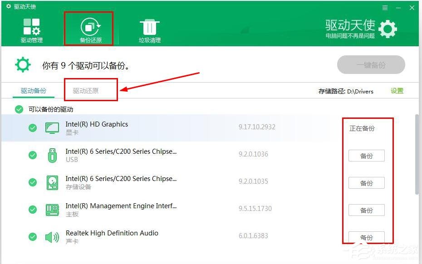The width and height of the screenshot is (422, 264).
Task: Open the hamburger menu at top right
Action: (385, 7)
